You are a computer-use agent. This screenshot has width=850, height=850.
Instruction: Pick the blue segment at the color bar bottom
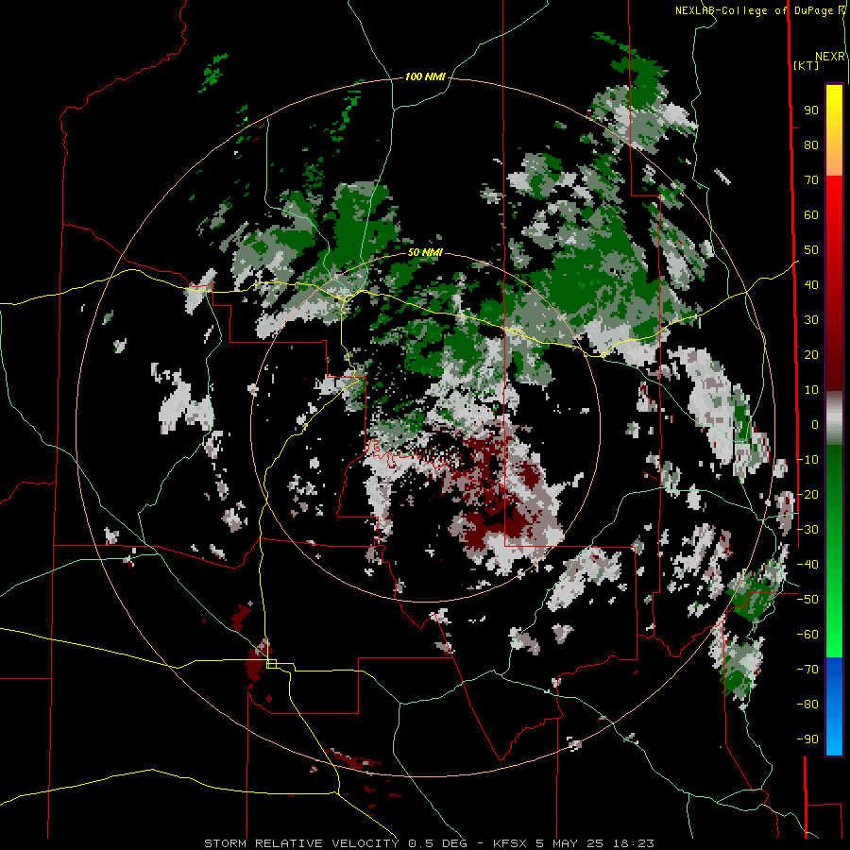click(x=834, y=706)
